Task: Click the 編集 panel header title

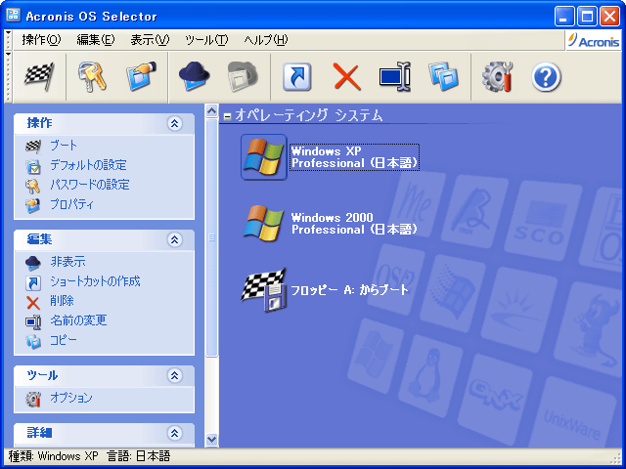Action: point(39,239)
